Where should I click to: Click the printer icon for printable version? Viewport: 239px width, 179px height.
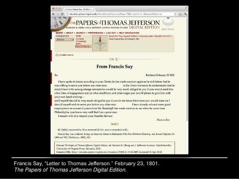(57, 55)
